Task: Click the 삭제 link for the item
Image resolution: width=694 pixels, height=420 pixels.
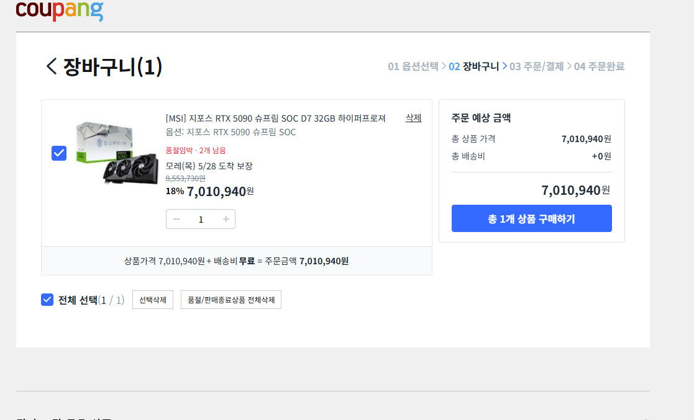Action: (413, 118)
